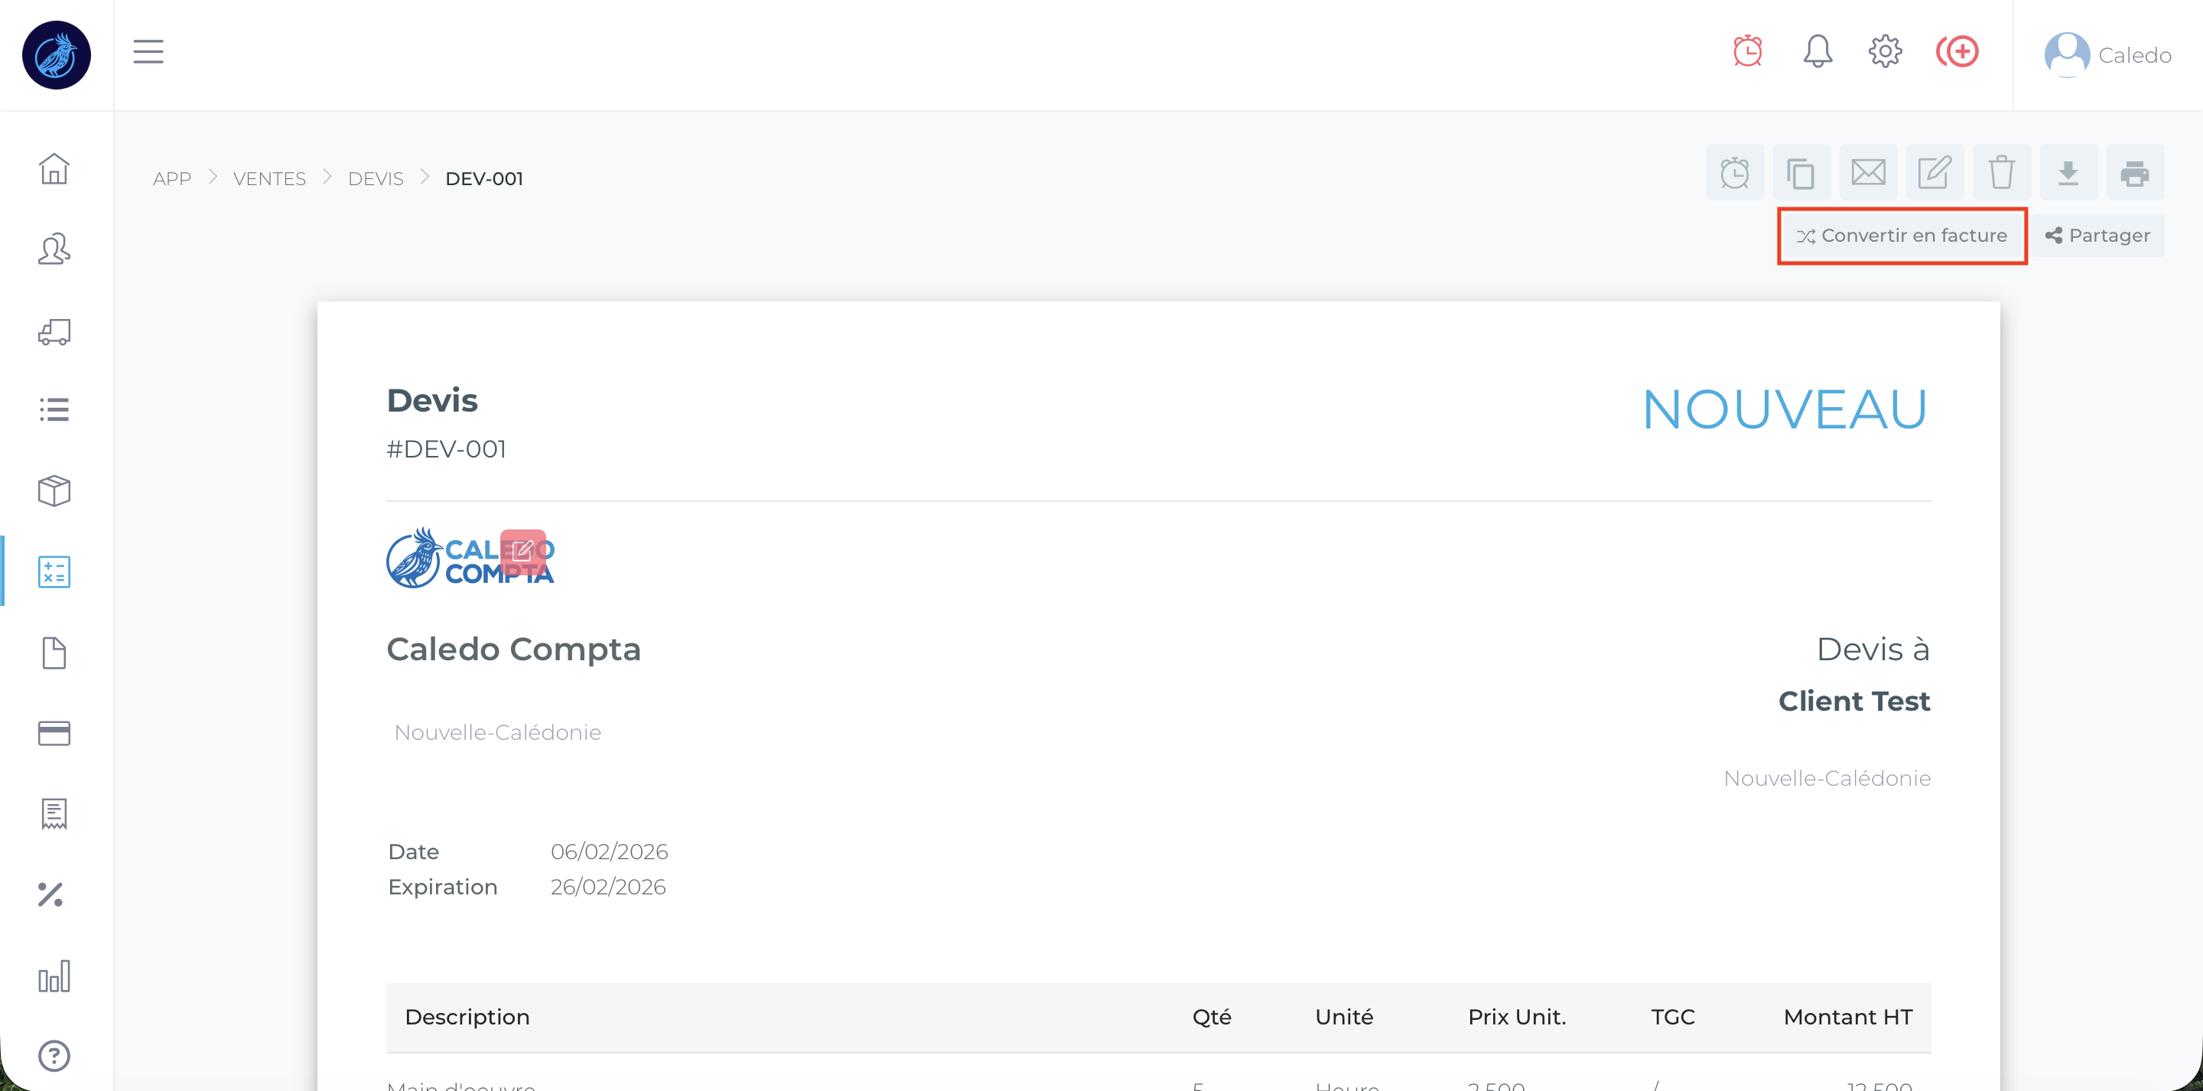Download the quote PDF
Screen dimensions: 2203x1091
[2068, 174]
